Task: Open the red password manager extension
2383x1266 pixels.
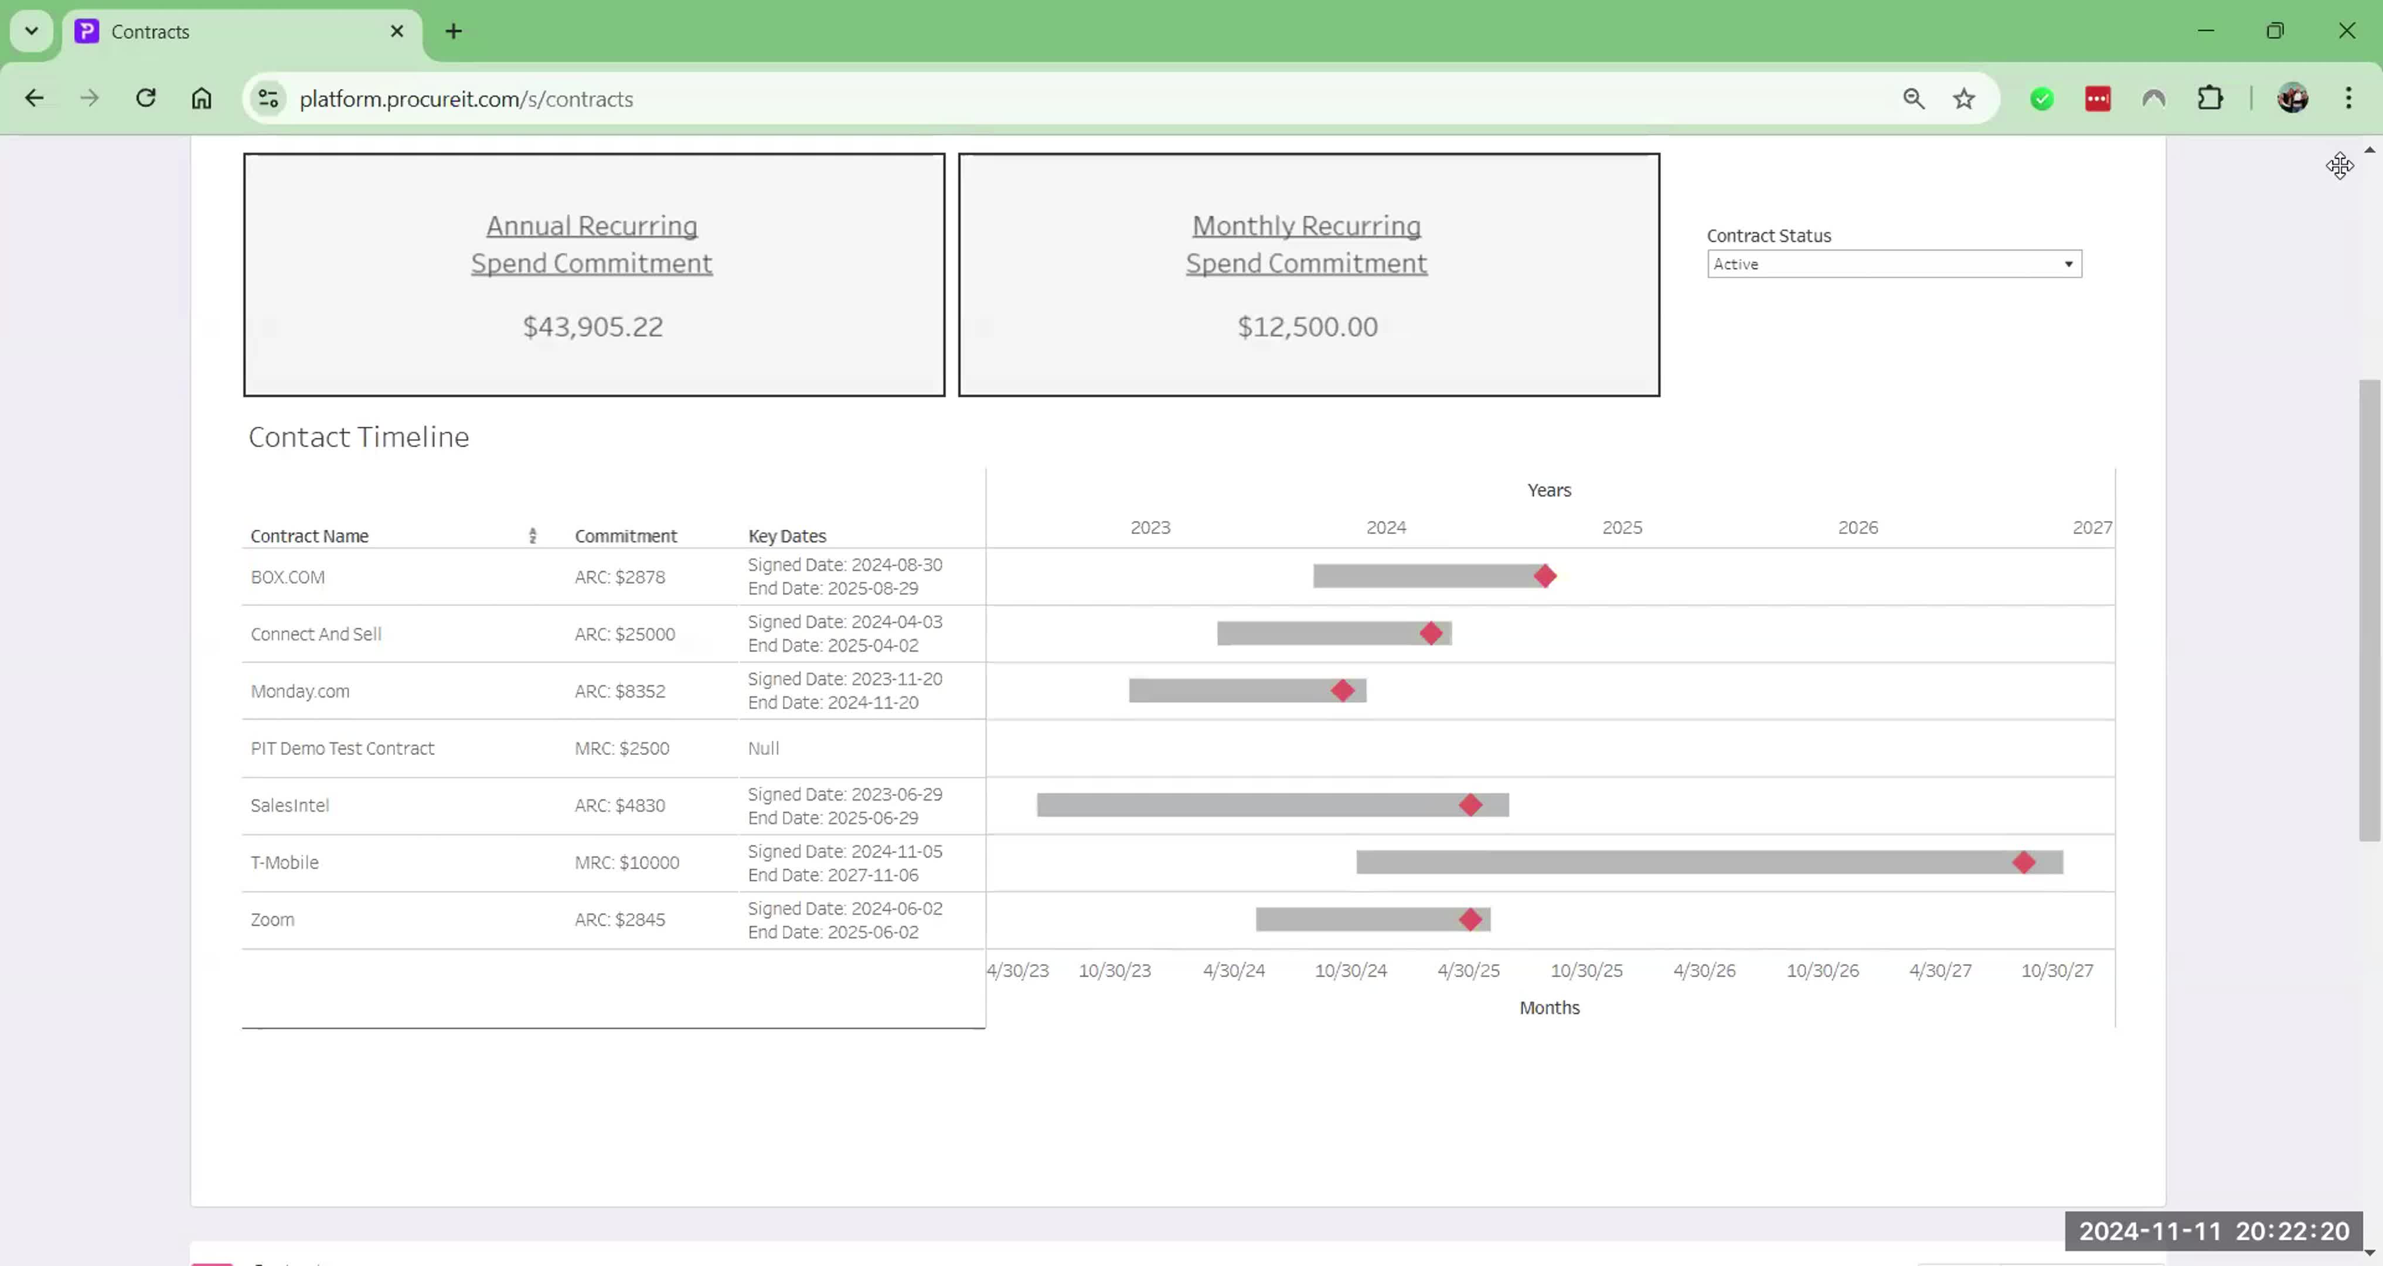Action: tap(2097, 98)
